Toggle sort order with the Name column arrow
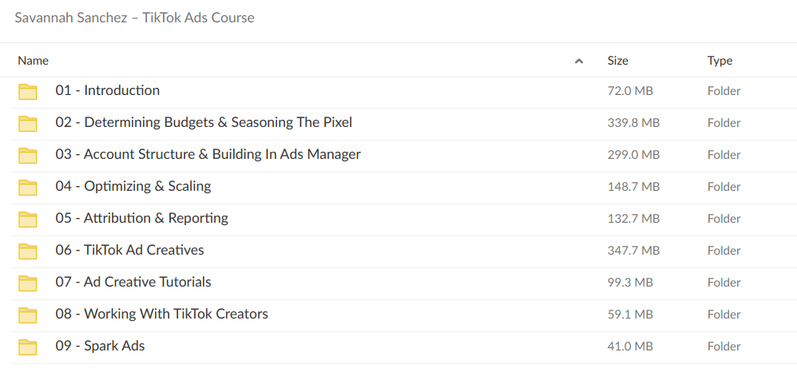The image size is (797, 380). [x=579, y=61]
